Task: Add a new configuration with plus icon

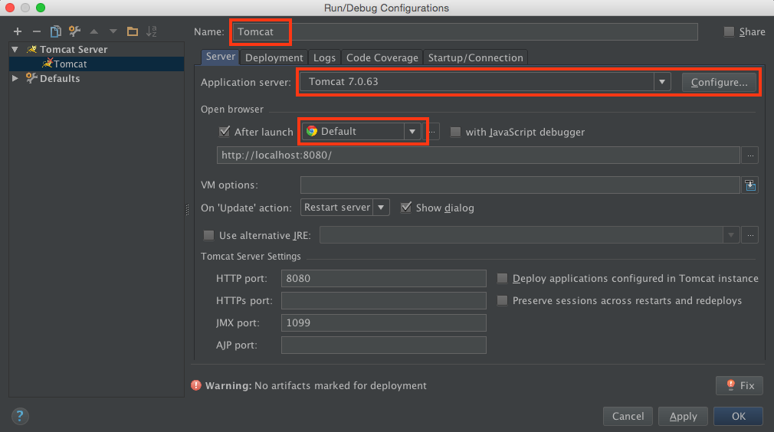Action: pos(18,31)
